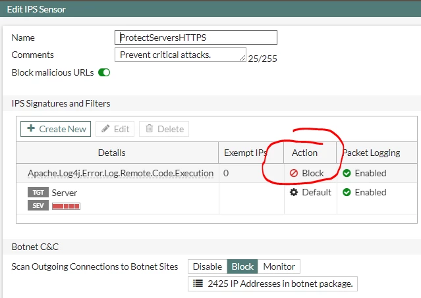The image size is (421, 298).
Task: Click green check icon in Server filter row
Action: coord(347,192)
